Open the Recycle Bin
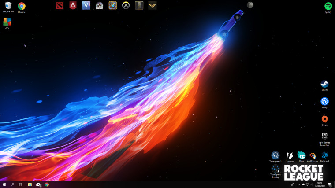Image resolution: width=335 pixels, height=188 pixels. [8, 7]
